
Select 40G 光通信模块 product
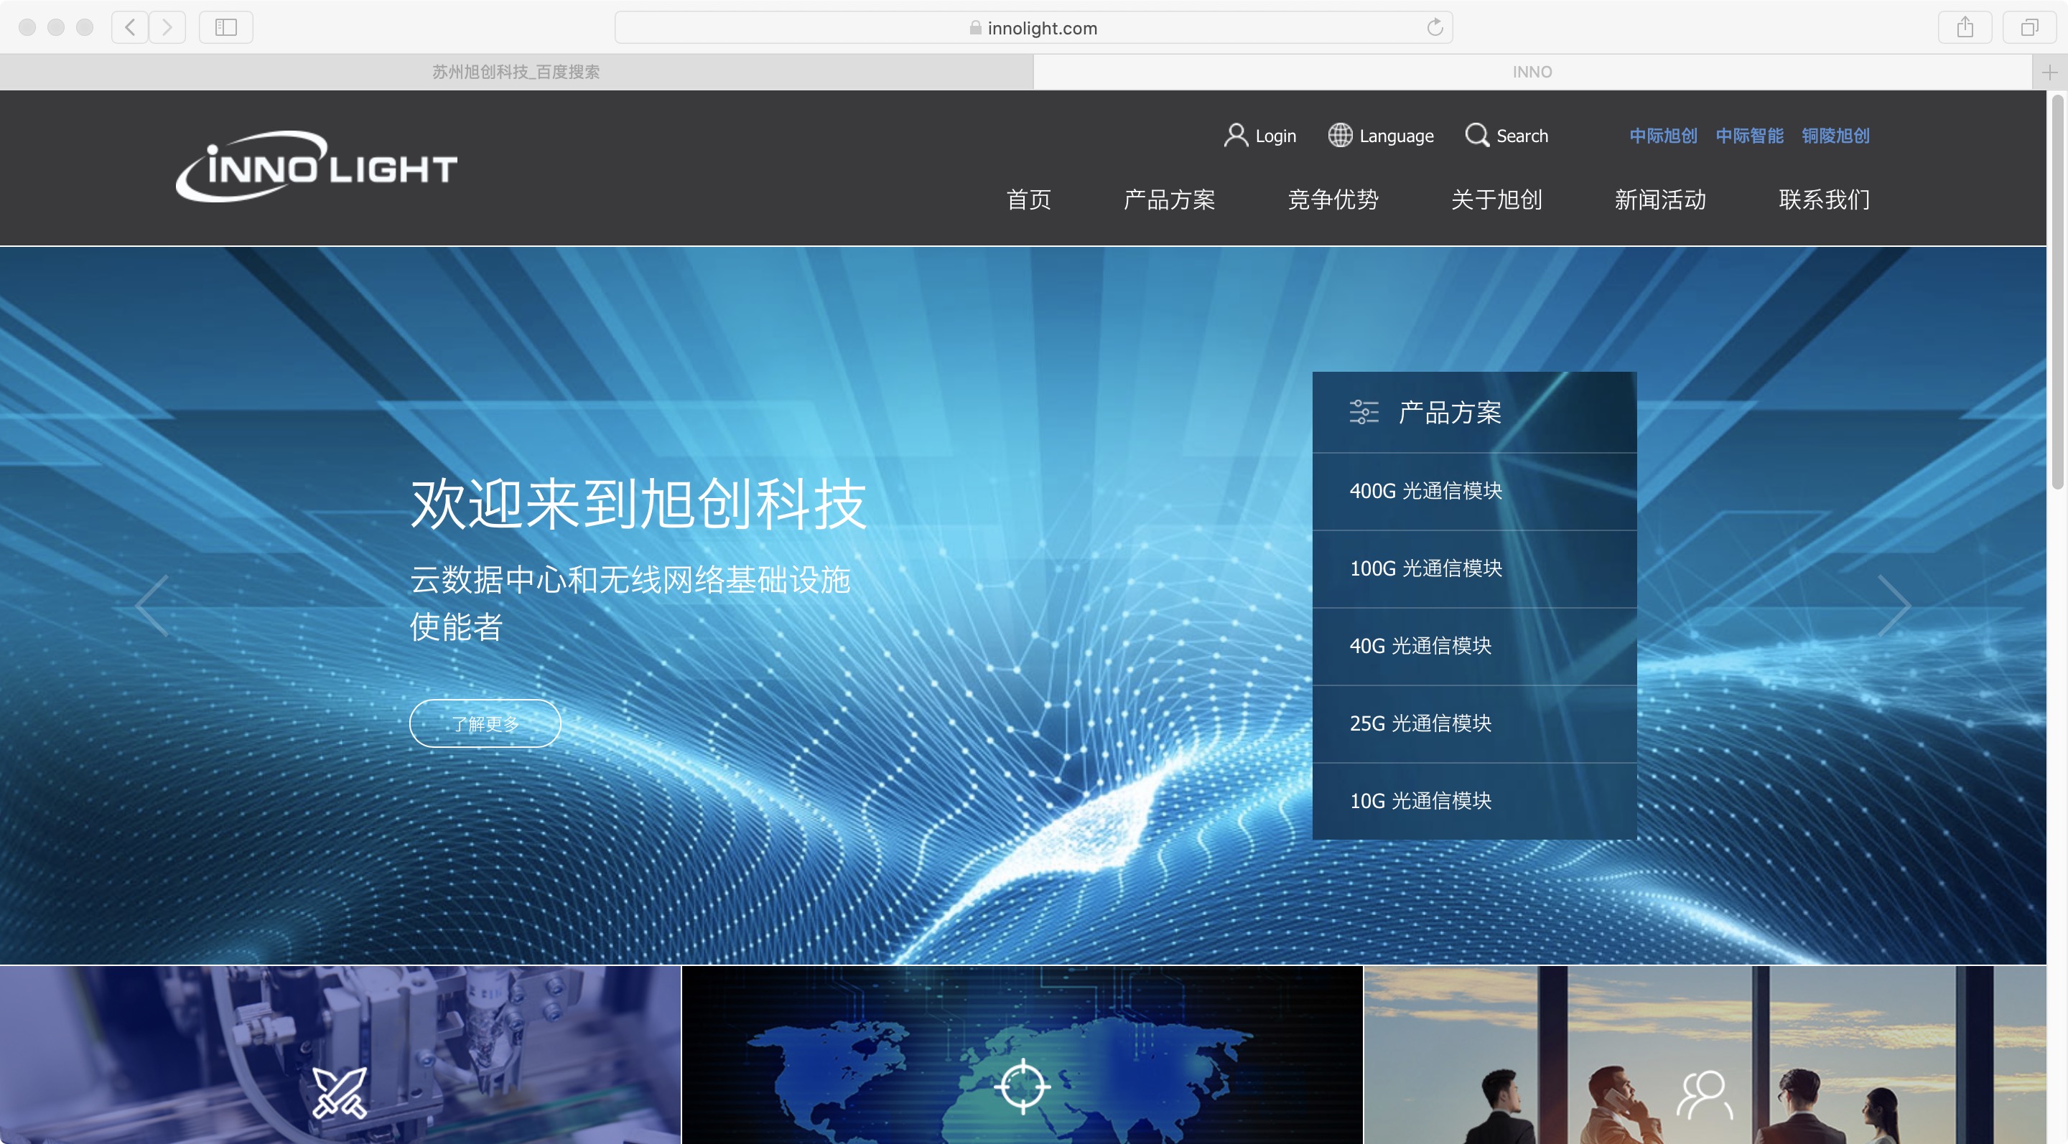(x=1474, y=647)
